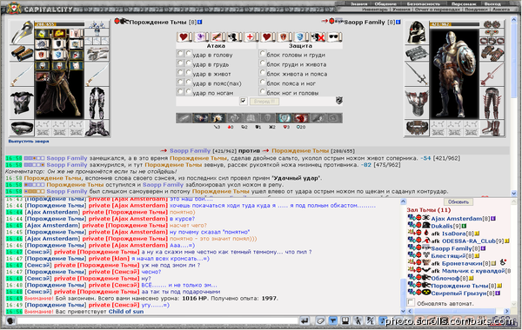
Task: Click the chat scroll up arrow
Action: click(x=403, y=201)
